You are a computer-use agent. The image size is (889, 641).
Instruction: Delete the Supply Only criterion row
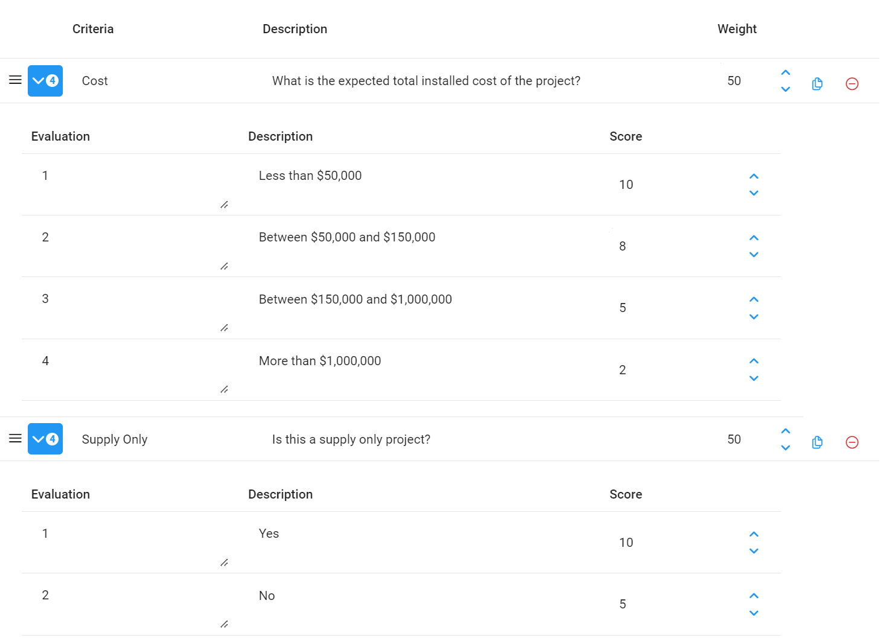click(852, 442)
